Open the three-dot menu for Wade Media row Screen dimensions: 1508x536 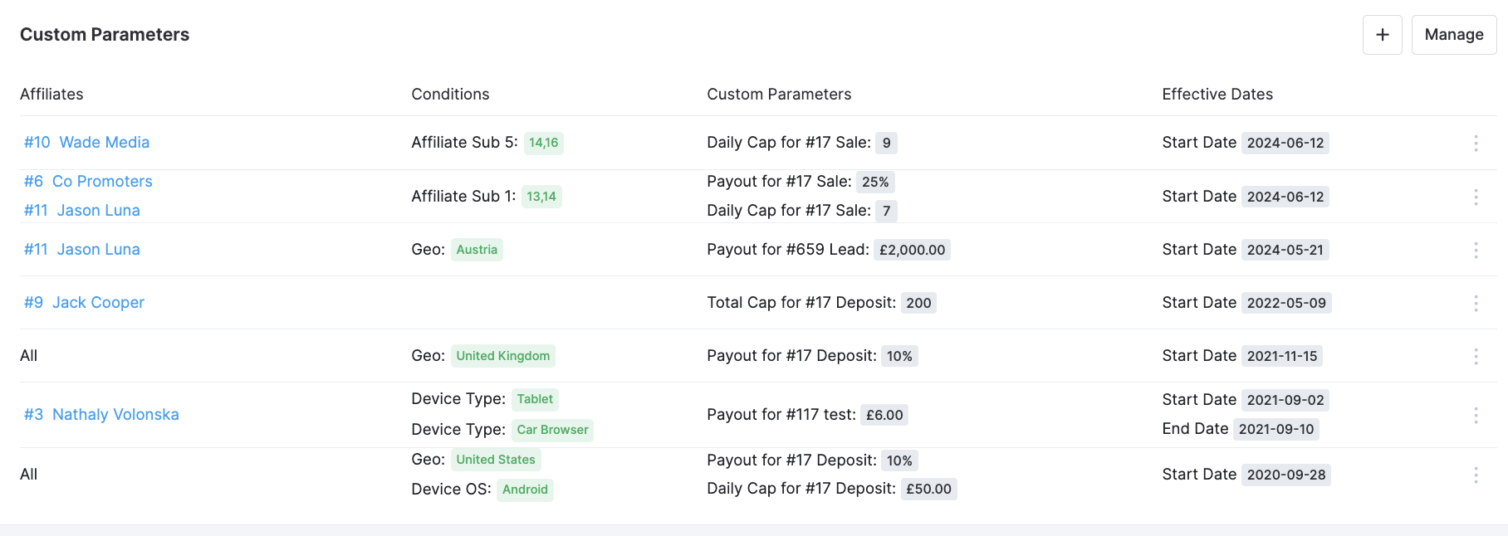[1476, 143]
